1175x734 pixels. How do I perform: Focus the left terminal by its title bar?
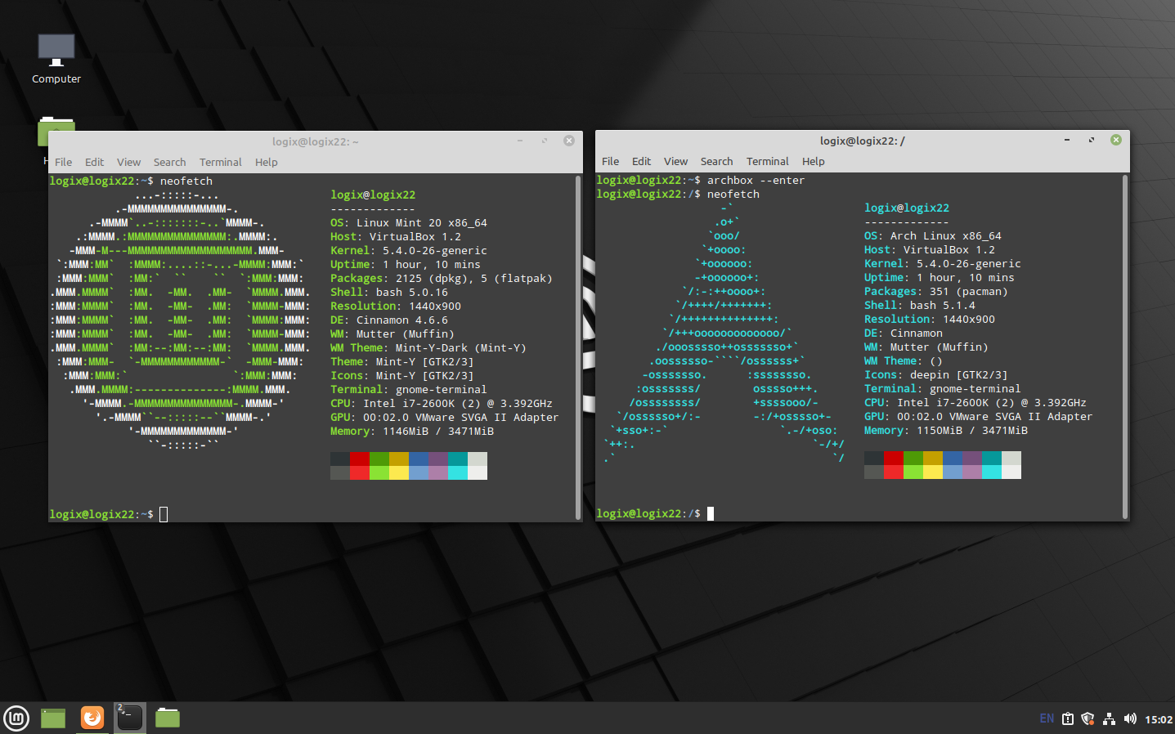click(316, 141)
